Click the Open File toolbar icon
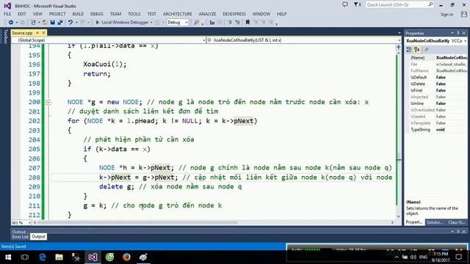The width and height of the screenshot is (470, 264). pos(45,23)
